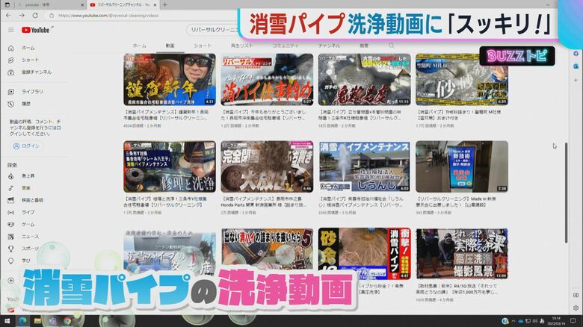The width and height of the screenshot is (583, 327).
Task: Open the 音楽 music category
Action: (x=26, y=187)
